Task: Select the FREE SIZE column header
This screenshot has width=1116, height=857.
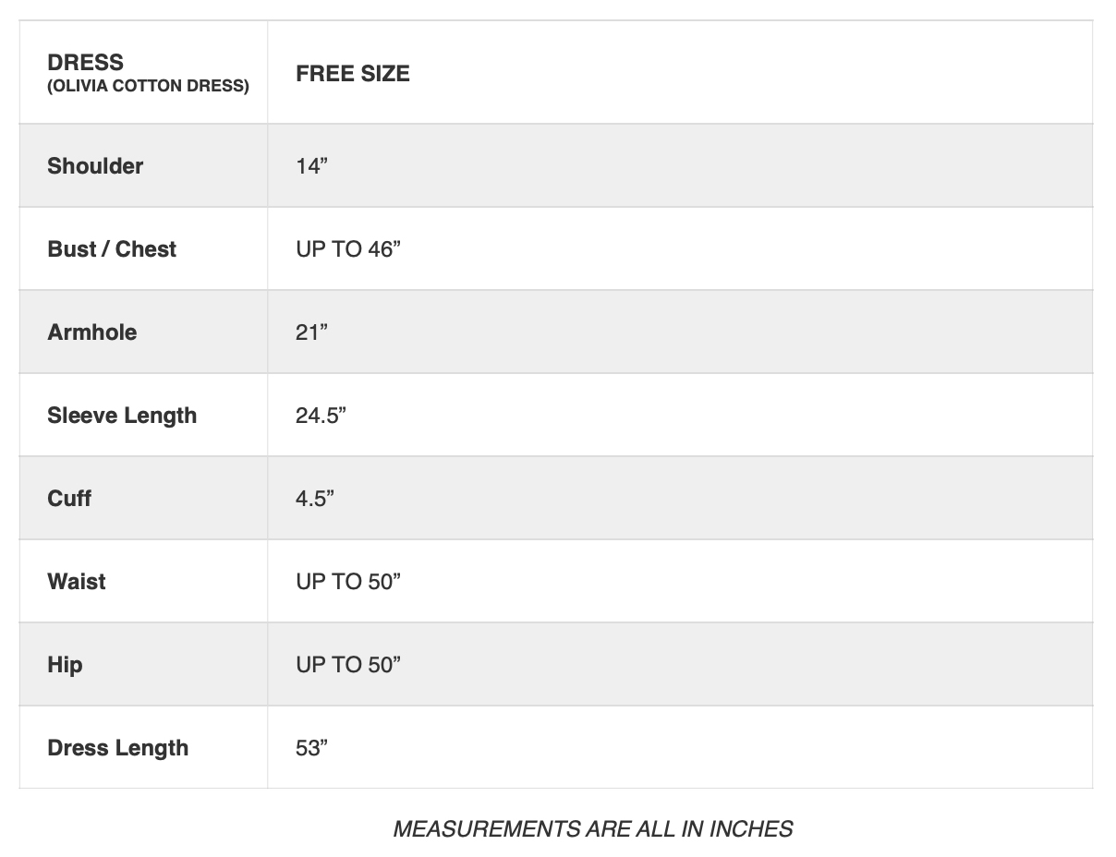Action: 352,74
